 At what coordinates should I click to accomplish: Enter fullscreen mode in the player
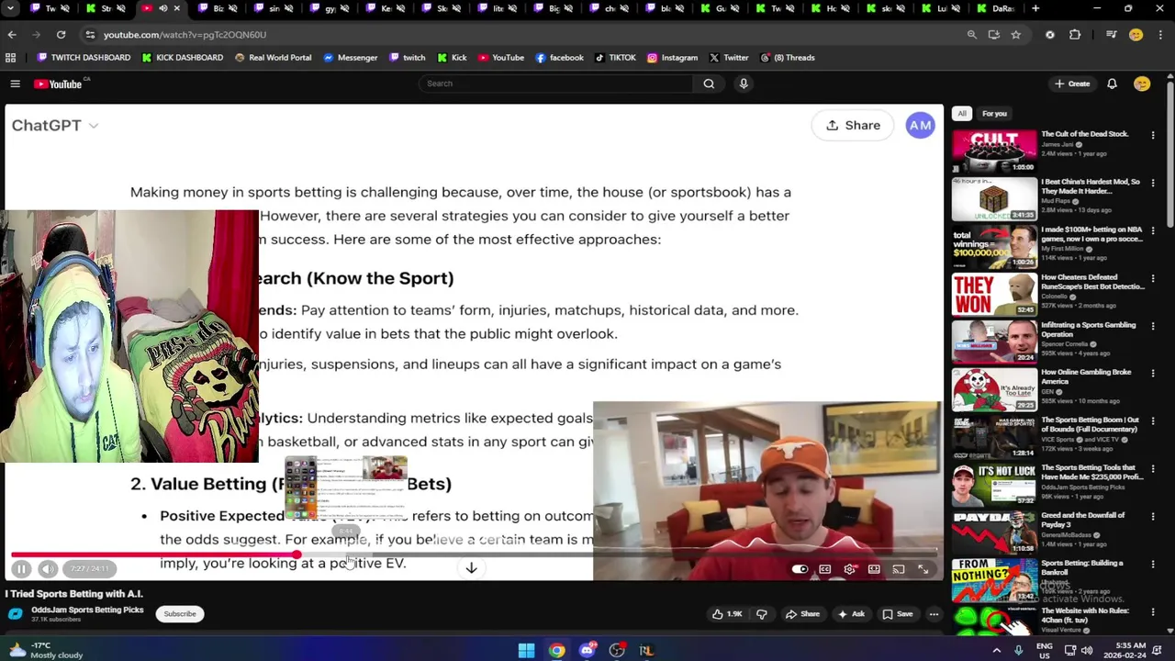(x=923, y=569)
